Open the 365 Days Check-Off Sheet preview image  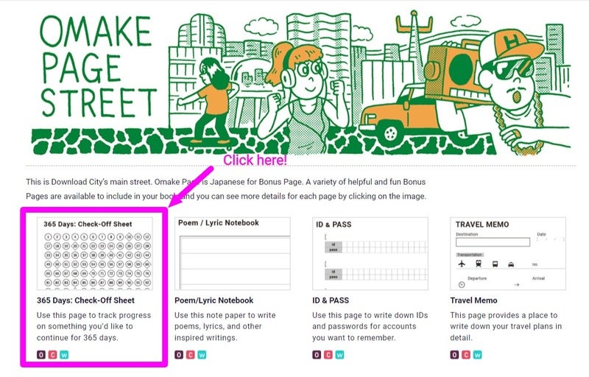(x=97, y=253)
